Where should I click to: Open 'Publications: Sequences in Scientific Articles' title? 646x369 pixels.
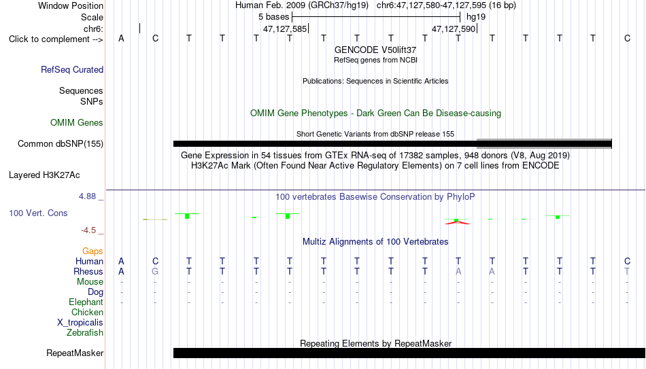[x=375, y=81]
